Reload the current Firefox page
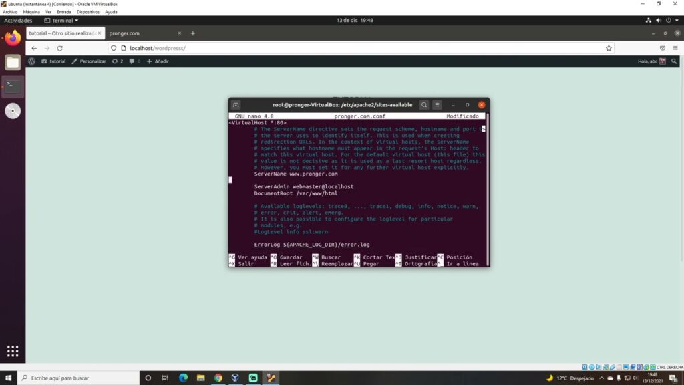Screen dimensions: 684x385 59,48
